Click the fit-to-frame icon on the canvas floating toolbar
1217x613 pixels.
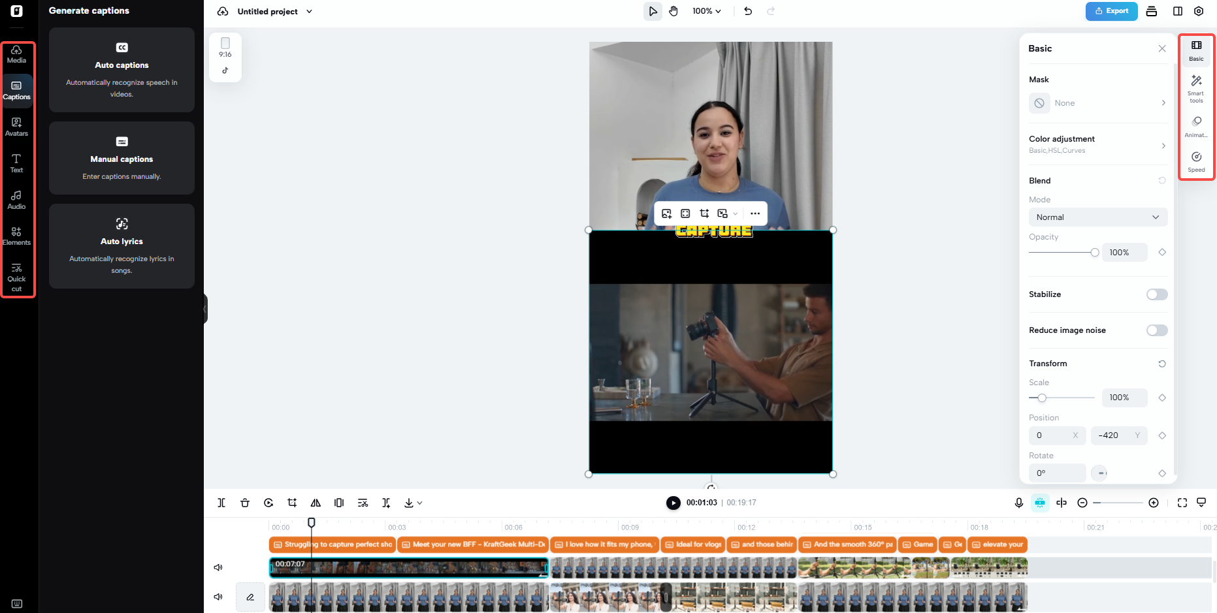(x=685, y=213)
